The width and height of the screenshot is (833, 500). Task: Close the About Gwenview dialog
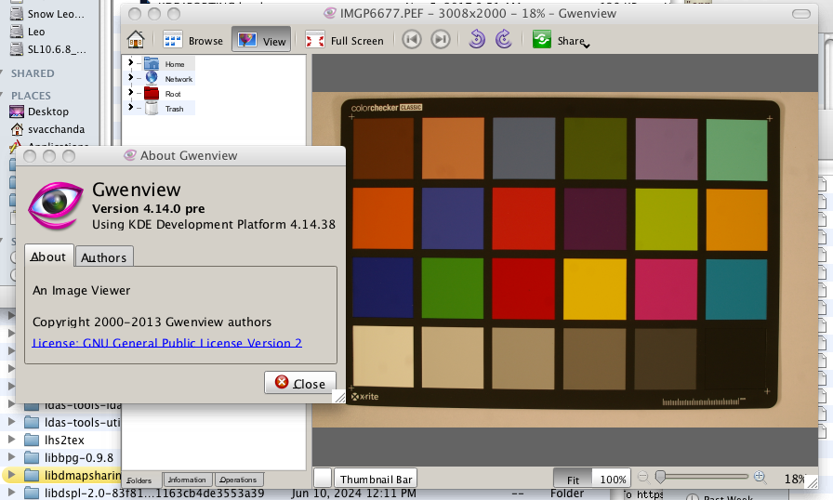click(300, 383)
